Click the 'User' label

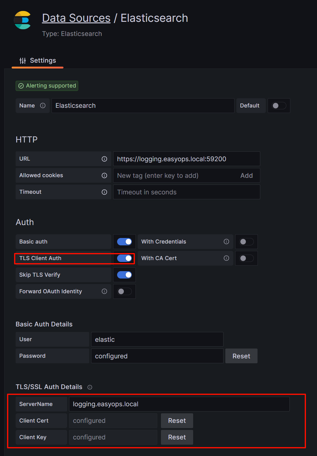25,339
